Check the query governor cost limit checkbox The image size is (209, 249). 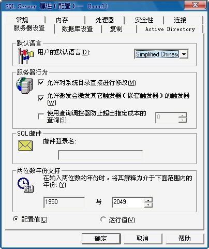(x=41, y=116)
